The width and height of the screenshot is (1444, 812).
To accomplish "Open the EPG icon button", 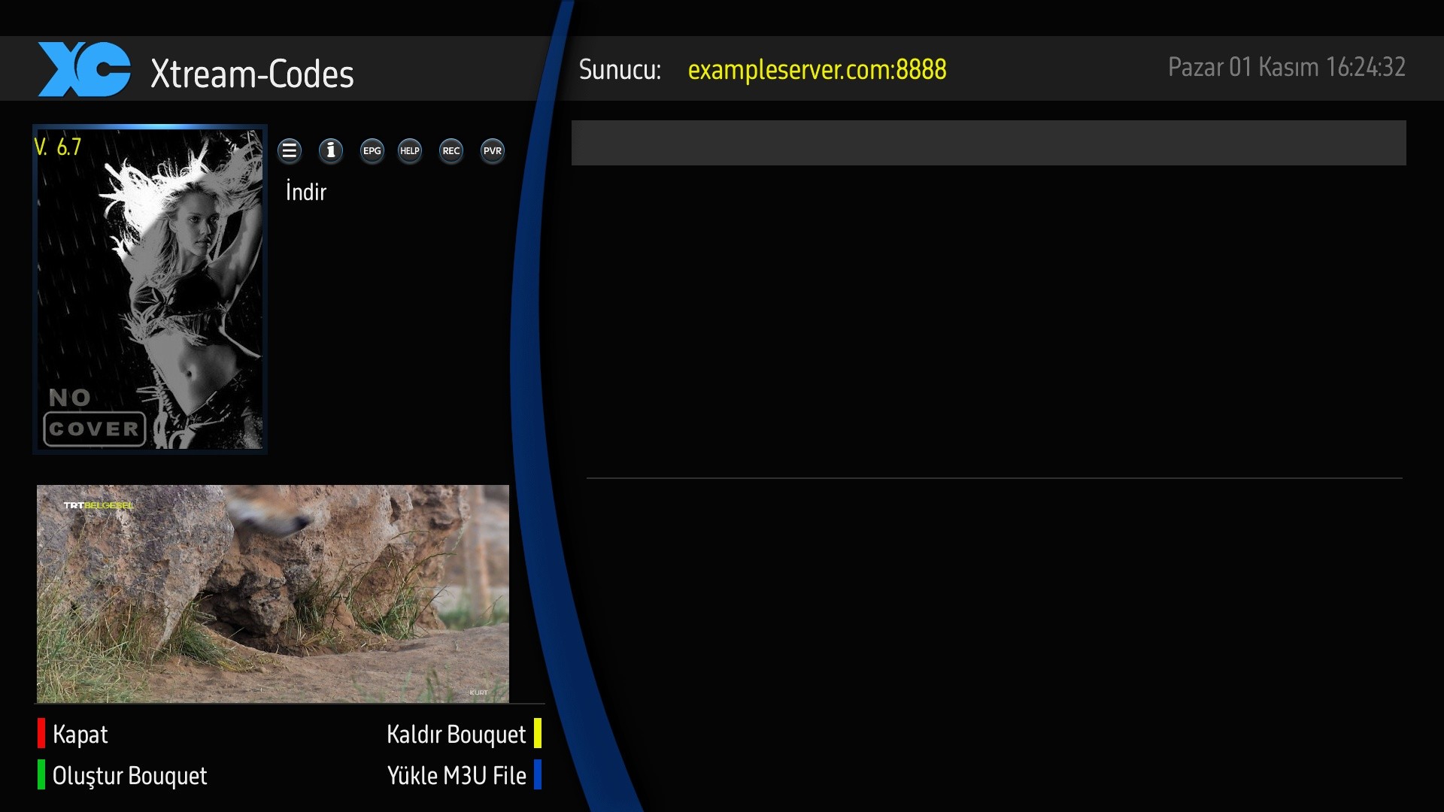I will pos(372,150).
